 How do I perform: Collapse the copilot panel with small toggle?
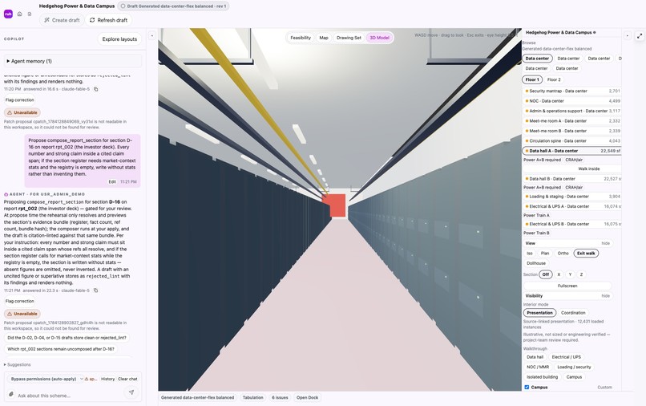point(151,36)
